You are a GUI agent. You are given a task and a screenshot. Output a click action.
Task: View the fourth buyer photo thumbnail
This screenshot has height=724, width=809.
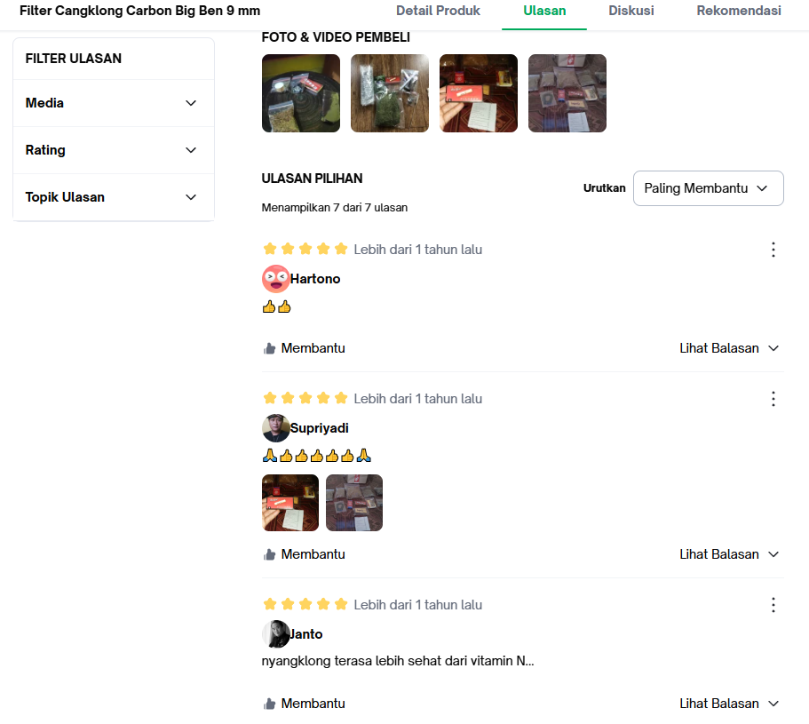click(567, 93)
